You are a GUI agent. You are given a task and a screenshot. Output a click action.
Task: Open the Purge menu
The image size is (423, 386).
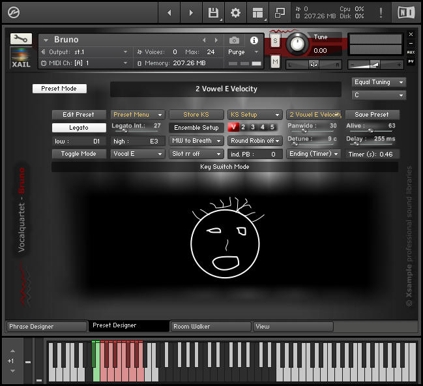coord(243,52)
